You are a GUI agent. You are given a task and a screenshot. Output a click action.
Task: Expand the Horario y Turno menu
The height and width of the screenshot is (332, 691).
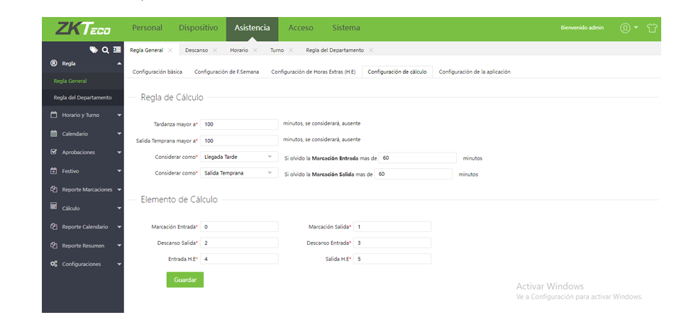click(119, 115)
